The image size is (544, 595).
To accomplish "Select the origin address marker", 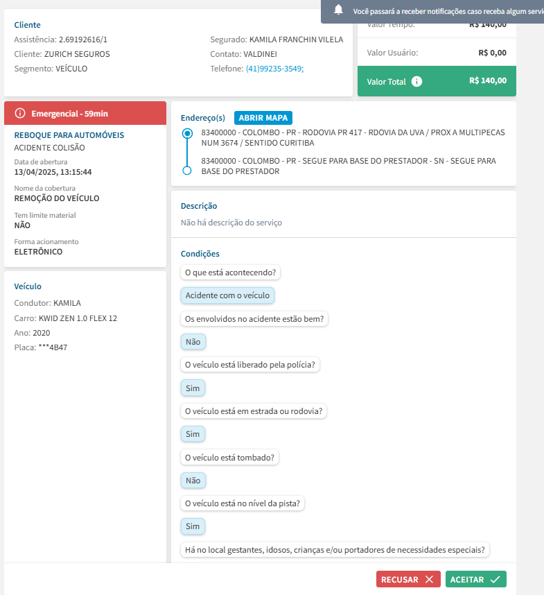I will pos(186,133).
